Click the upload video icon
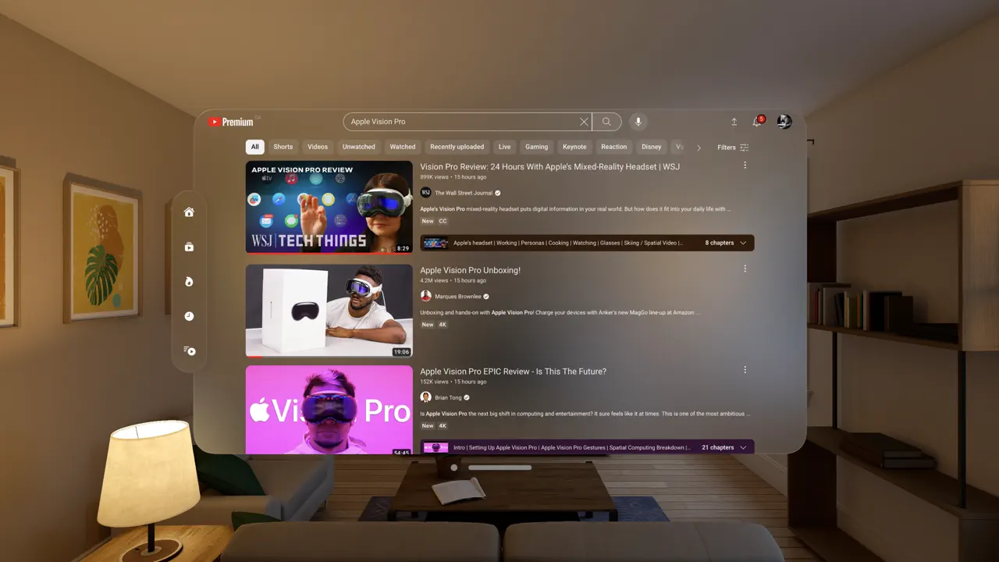 [x=734, y=122]
